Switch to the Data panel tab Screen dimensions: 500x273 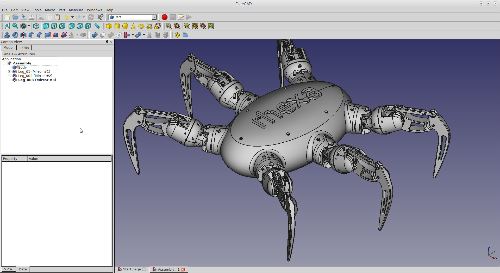click(23, 269)
